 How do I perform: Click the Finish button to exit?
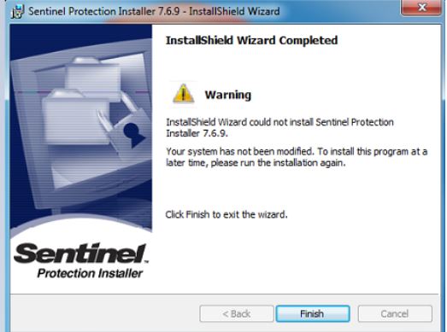coord(313,313)
